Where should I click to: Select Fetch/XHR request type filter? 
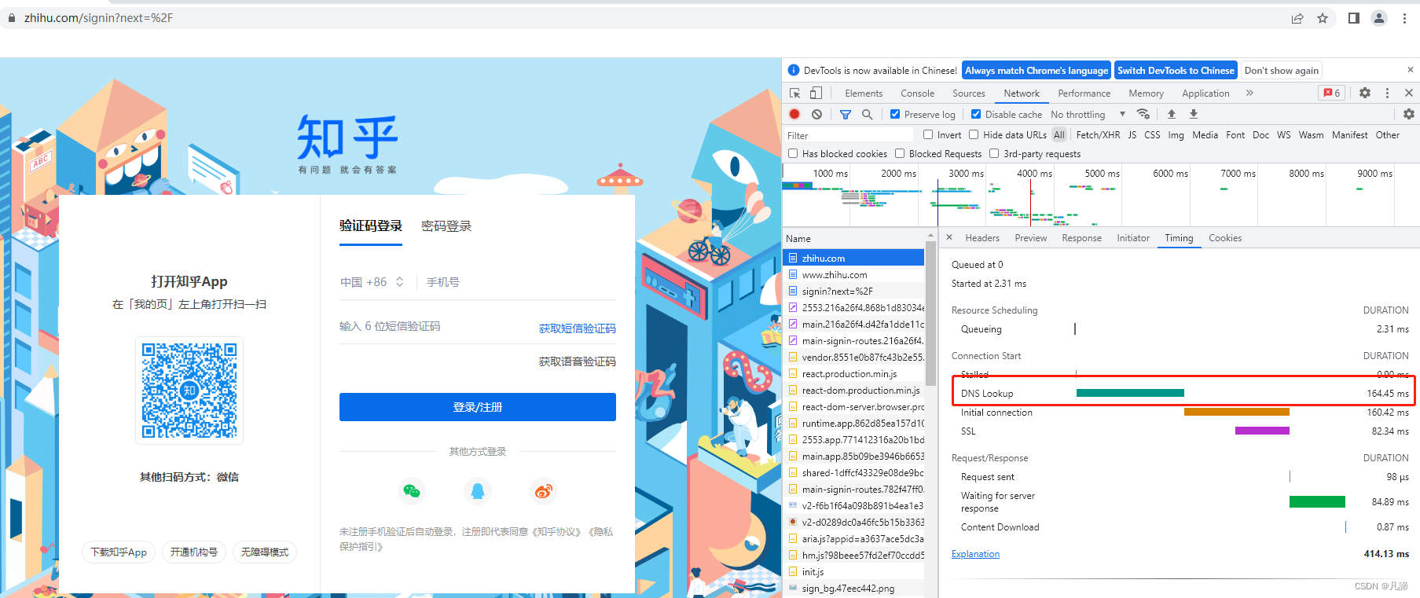point(1098,134)
